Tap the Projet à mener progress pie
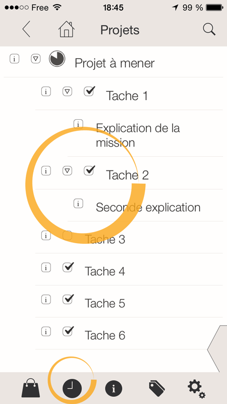227x404 pixels. (x=57, y=59)
